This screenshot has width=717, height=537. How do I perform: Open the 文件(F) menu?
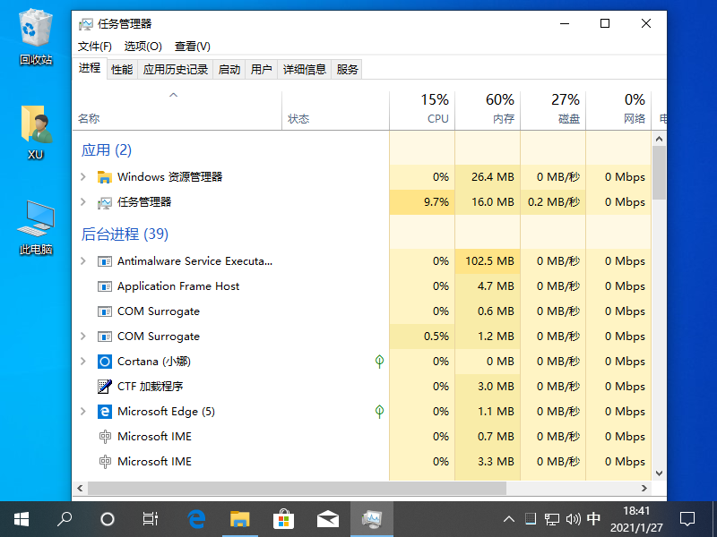pyautogui.click(x=95, y=47)
